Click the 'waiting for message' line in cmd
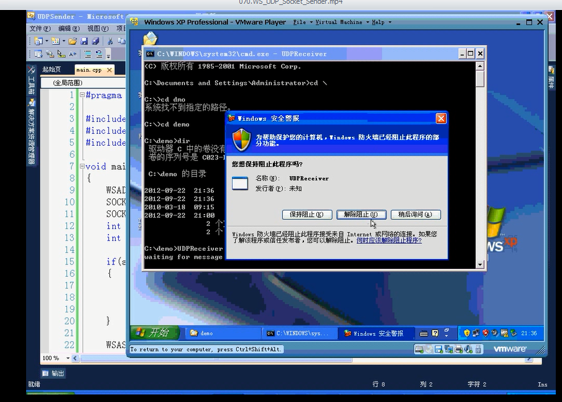 click(183, 257)
